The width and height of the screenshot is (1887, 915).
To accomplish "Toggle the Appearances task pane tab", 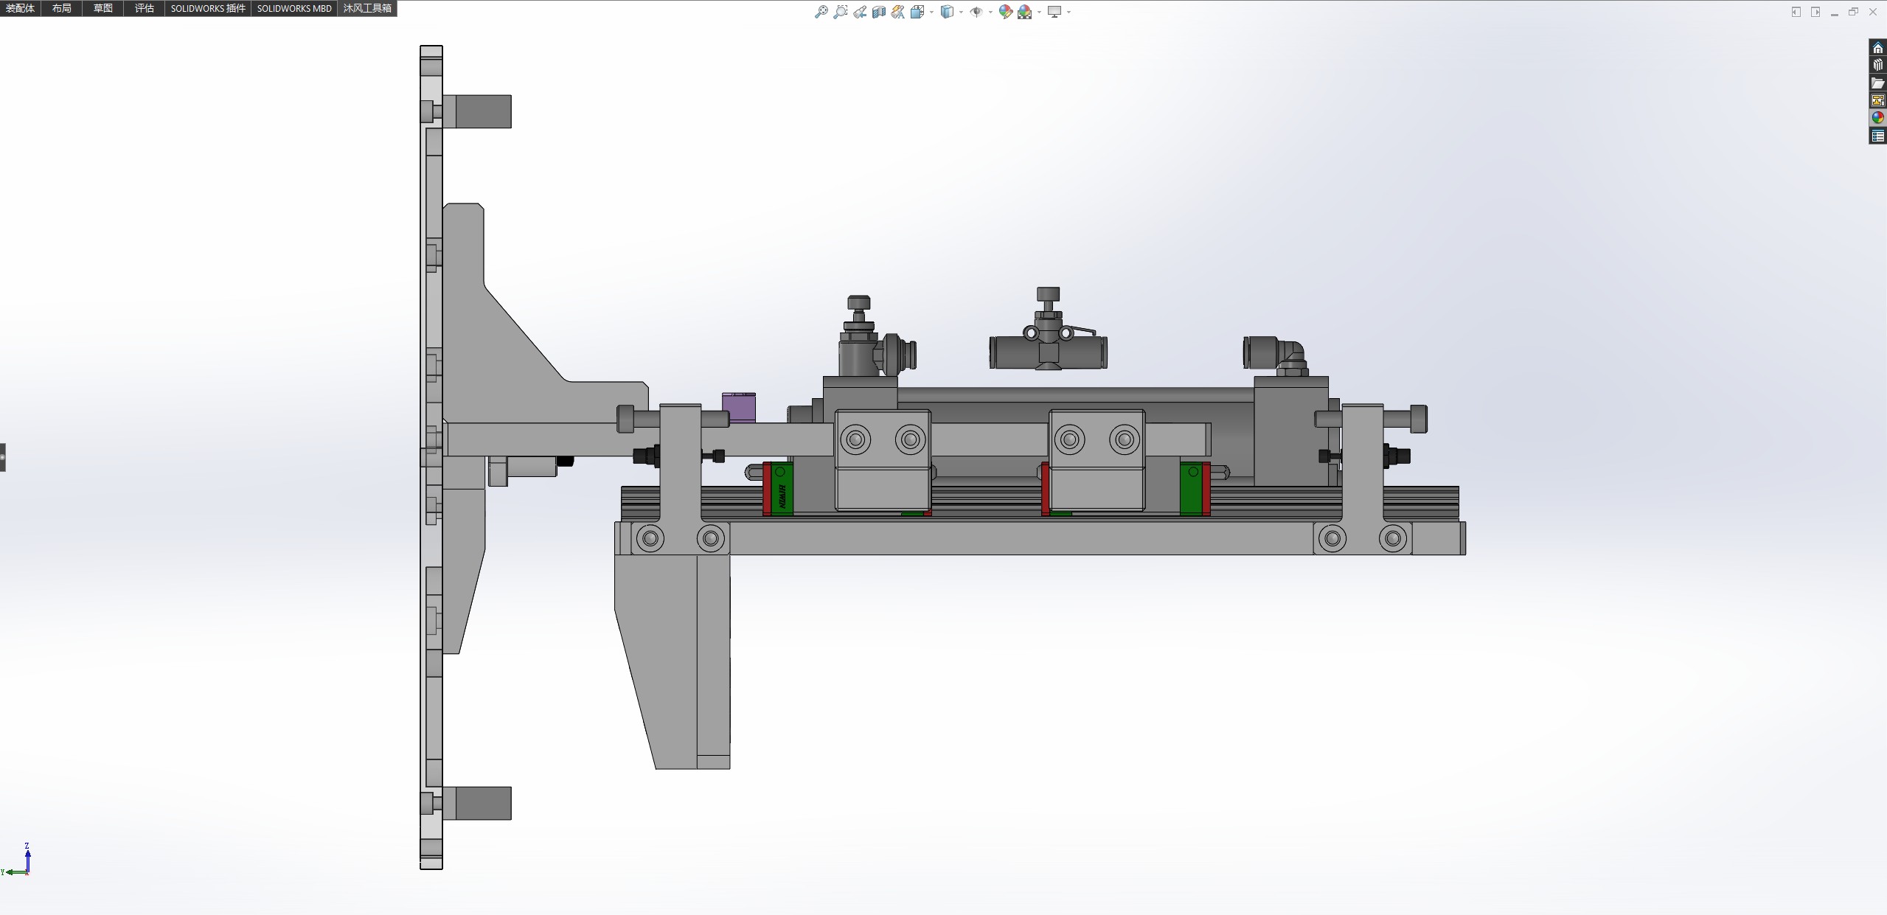I will click(1877, 118).
